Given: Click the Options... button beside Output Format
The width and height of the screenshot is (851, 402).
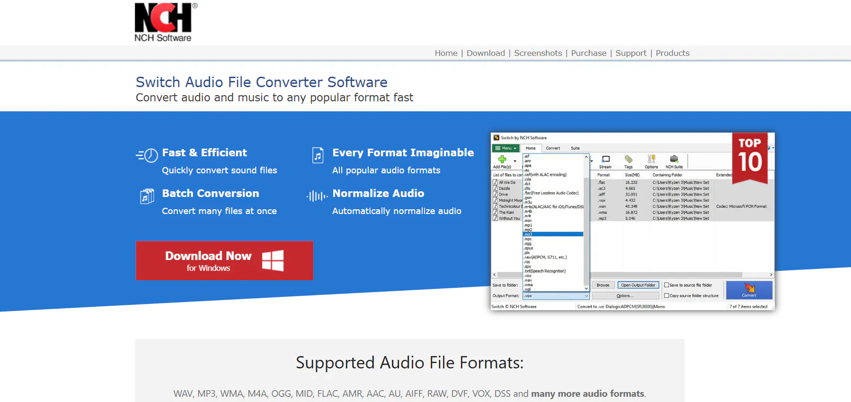Looking at the screenshot, I should tap(625, 295).
